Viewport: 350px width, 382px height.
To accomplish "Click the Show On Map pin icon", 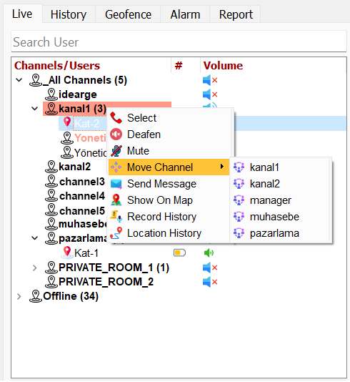I will click(116, 200).
